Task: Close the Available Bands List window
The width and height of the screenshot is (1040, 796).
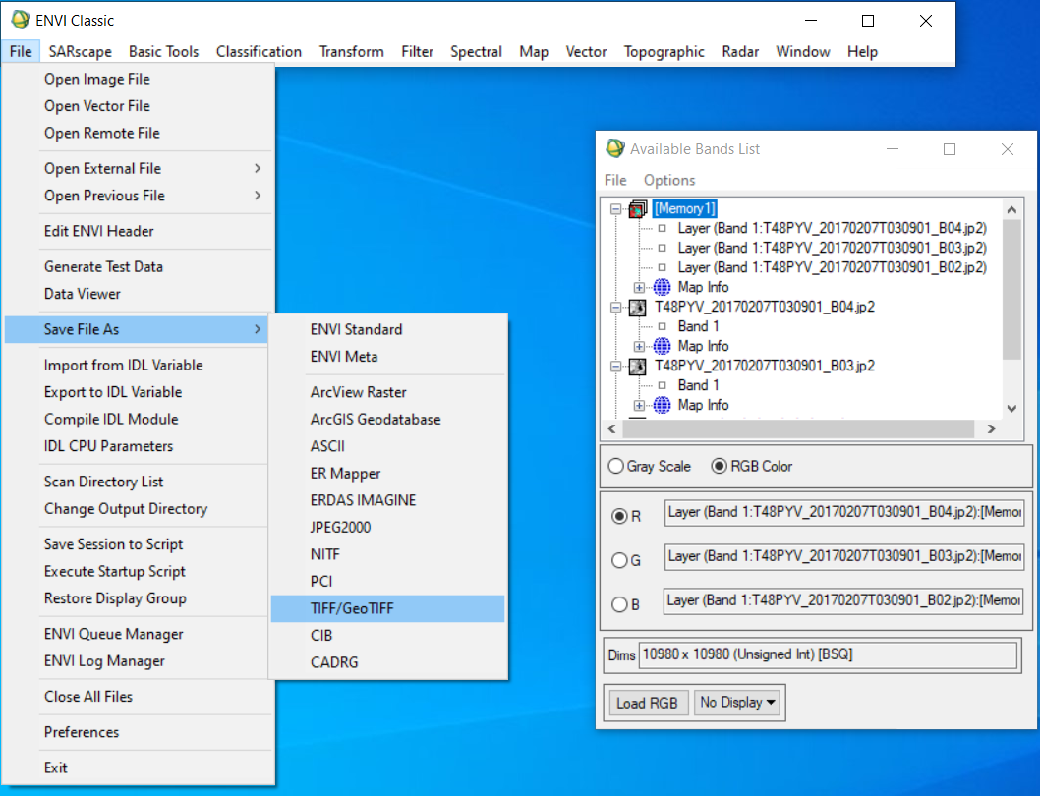Action: [x=1007, y=149]
